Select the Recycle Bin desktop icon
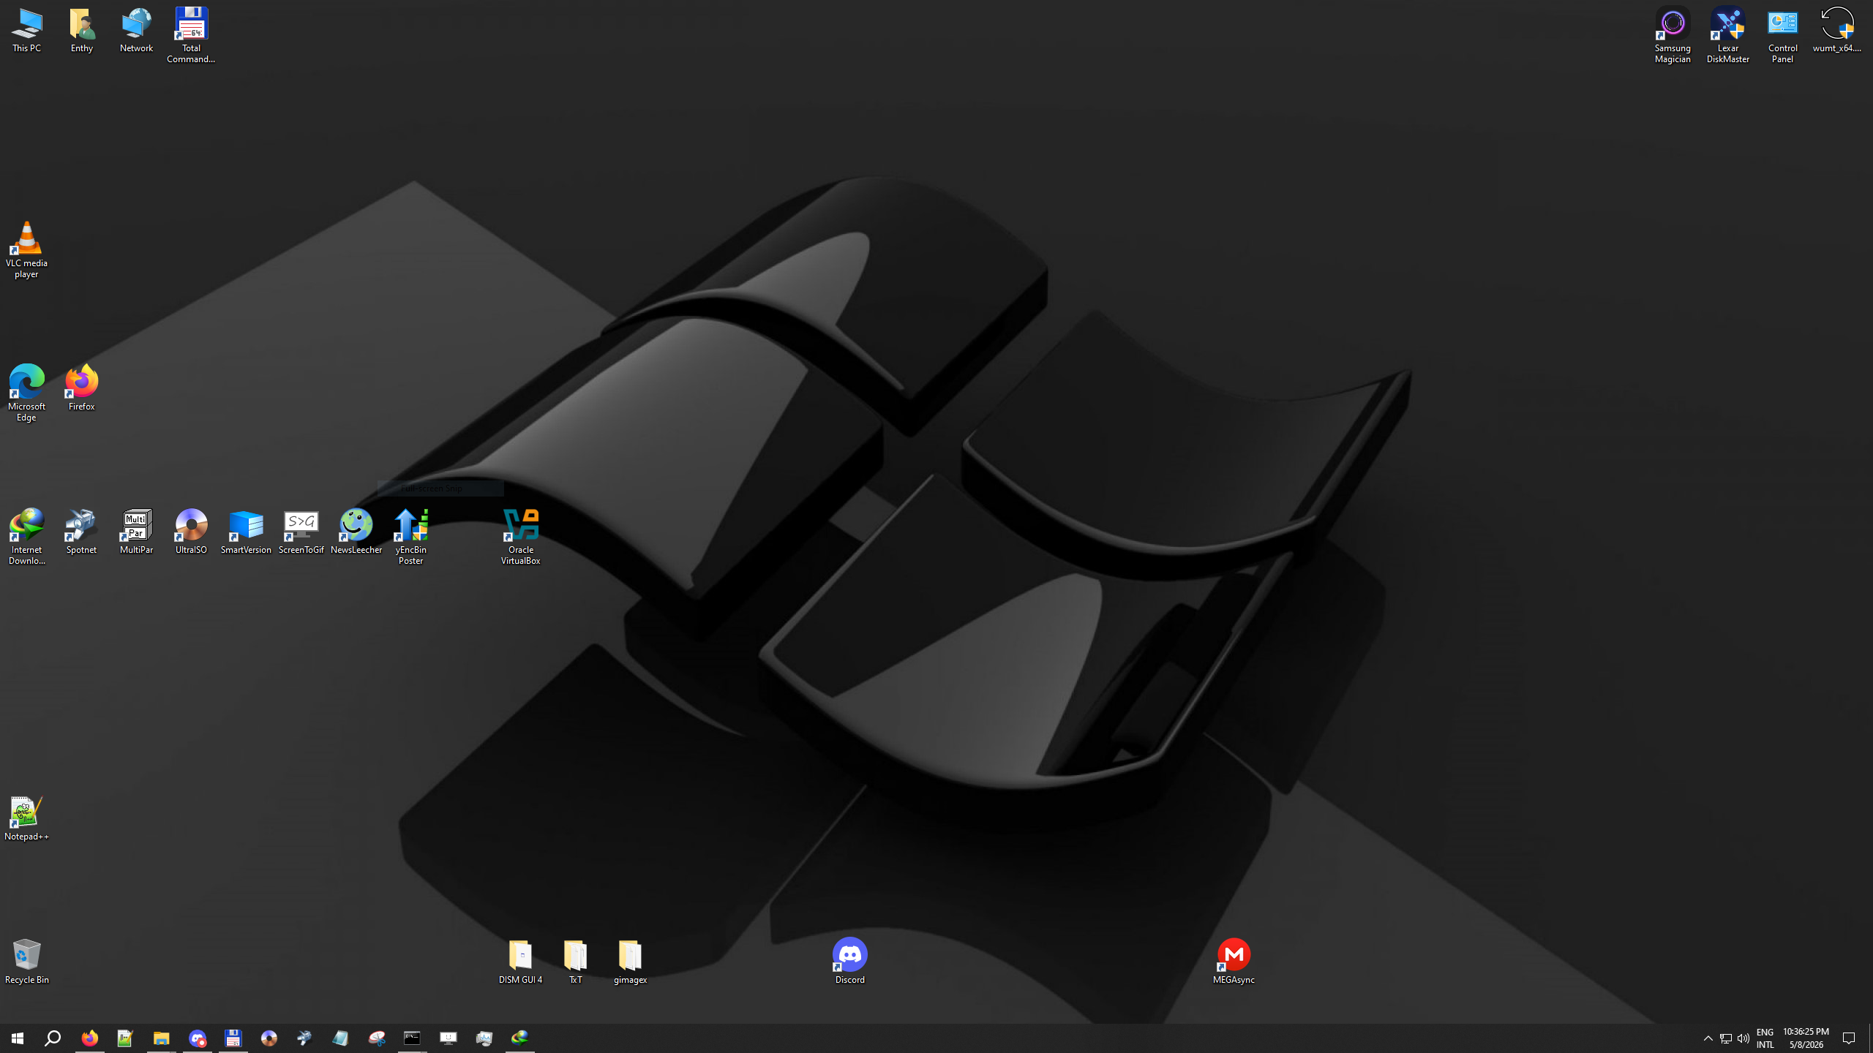The height and width of the screenshot is (1053, 1873). click(26, 962)
